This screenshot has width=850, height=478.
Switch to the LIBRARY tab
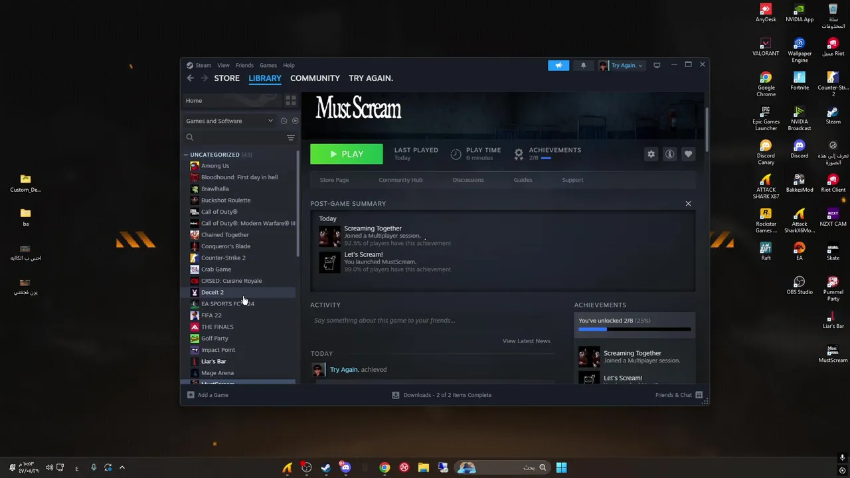click(x=265, y=78)
